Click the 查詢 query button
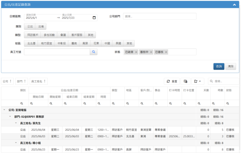 pyautogui.click(x=219, y=66)
